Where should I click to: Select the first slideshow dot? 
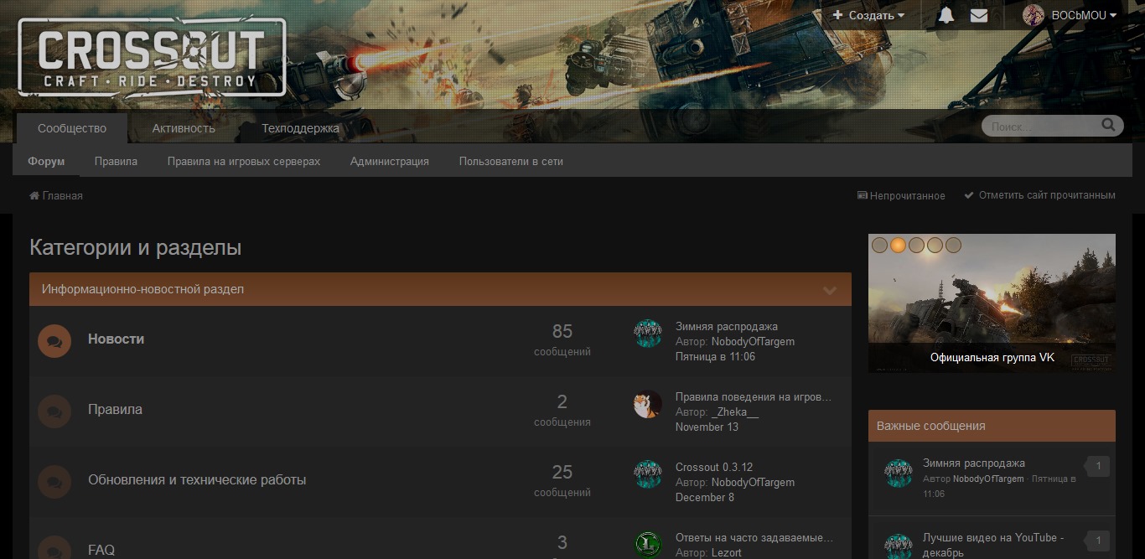[x=879, y=246]
